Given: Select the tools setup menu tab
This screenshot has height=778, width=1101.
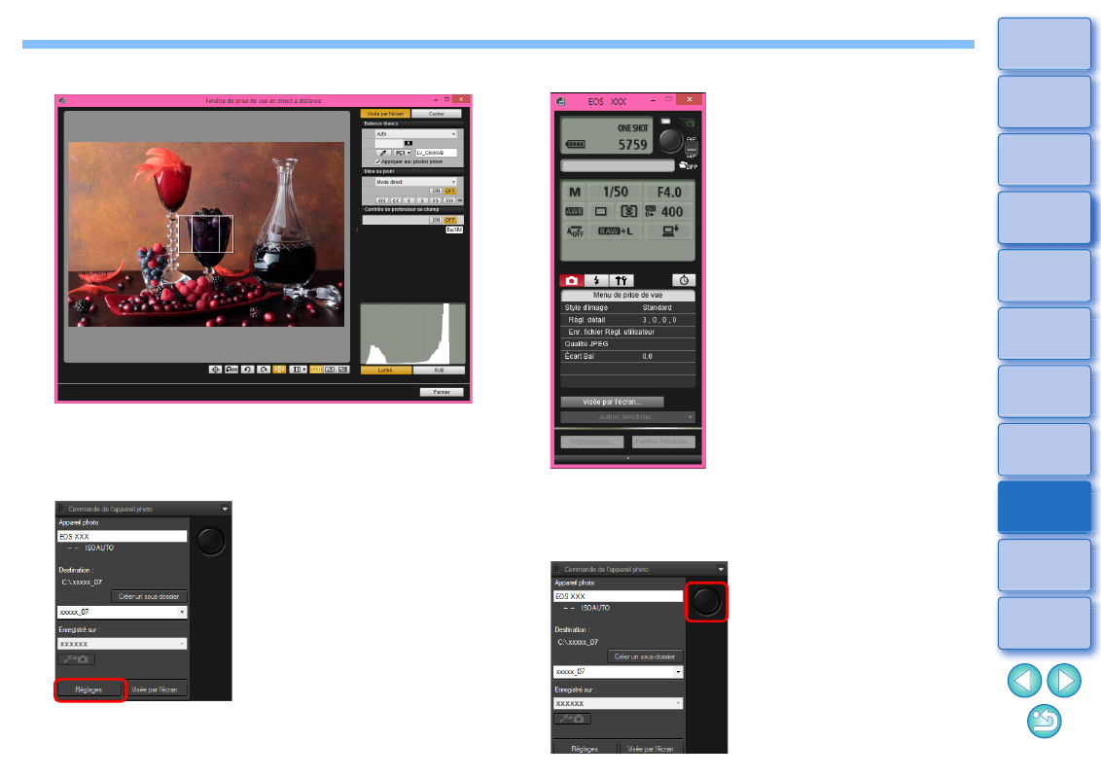Looking at the screenshot, I should click(x=622, y=280).
